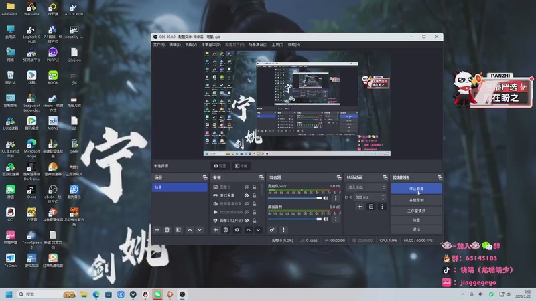Pop out the Sources dock panel
536x301 pixels.
tap(261, 177)
